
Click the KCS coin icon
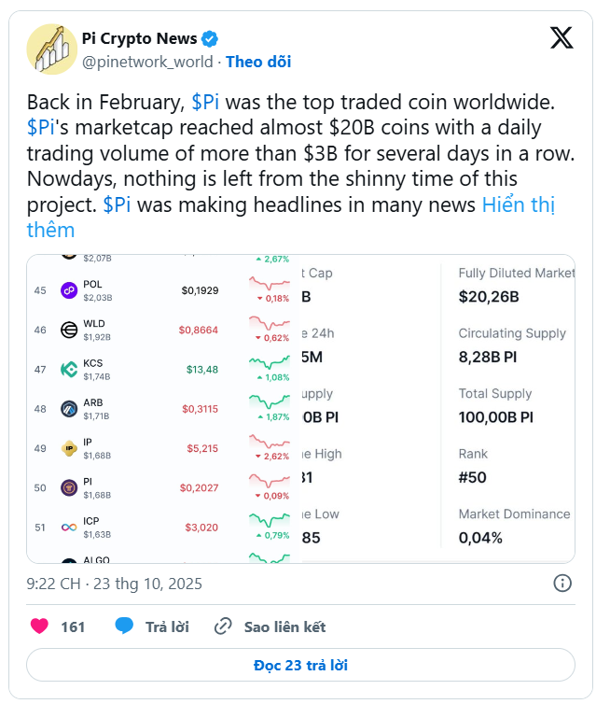pos(68,369)
